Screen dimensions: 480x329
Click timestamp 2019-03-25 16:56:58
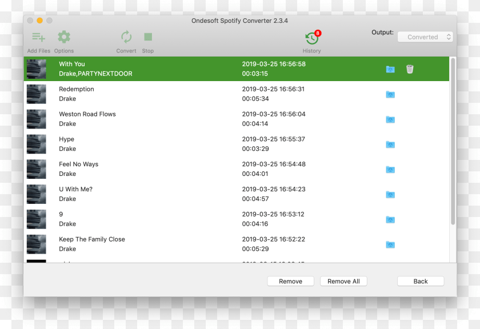click(x=274, y=64)
